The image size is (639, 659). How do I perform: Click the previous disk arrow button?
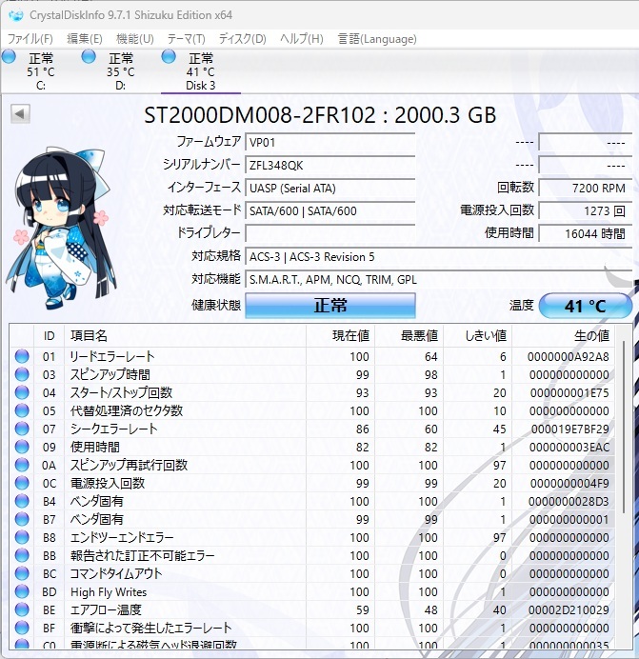pos(20,113)
